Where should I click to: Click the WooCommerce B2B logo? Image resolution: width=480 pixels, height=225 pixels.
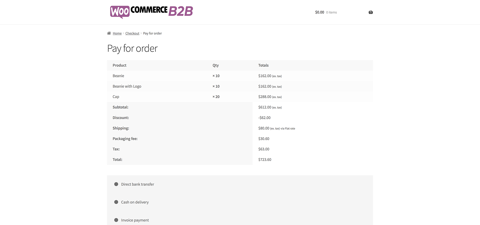[x=151, y=12]
